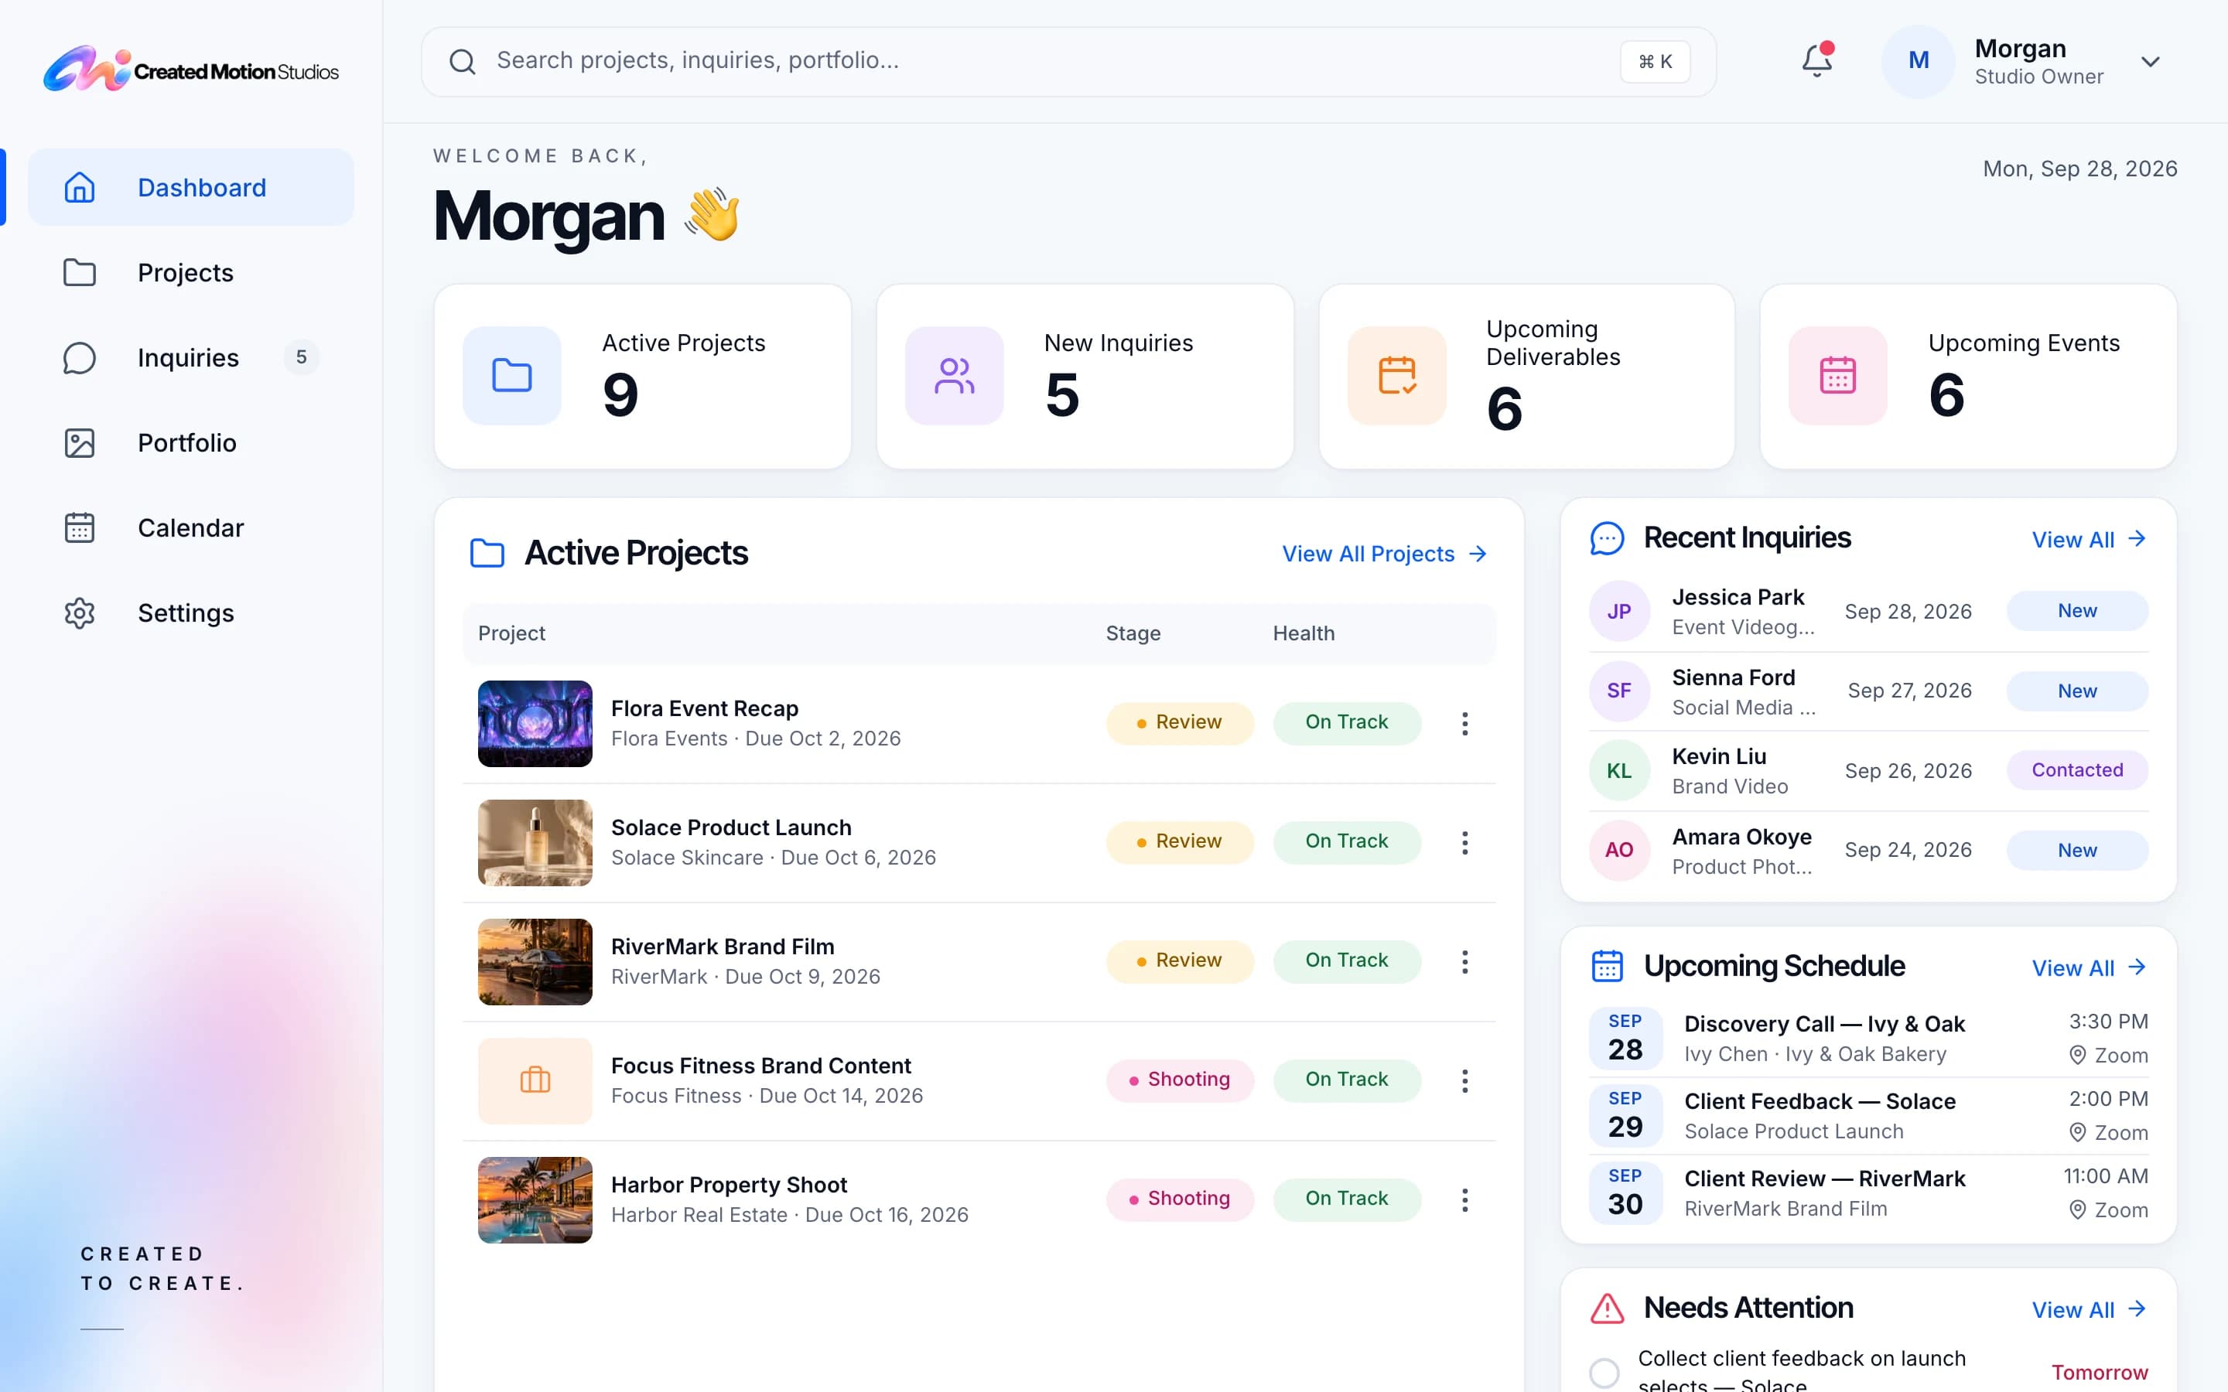Image resolution: width=2228 pixels, height=1392 pixels.
Task: Open Inquiries in the sidebar
Action: (x=190, y=357)
